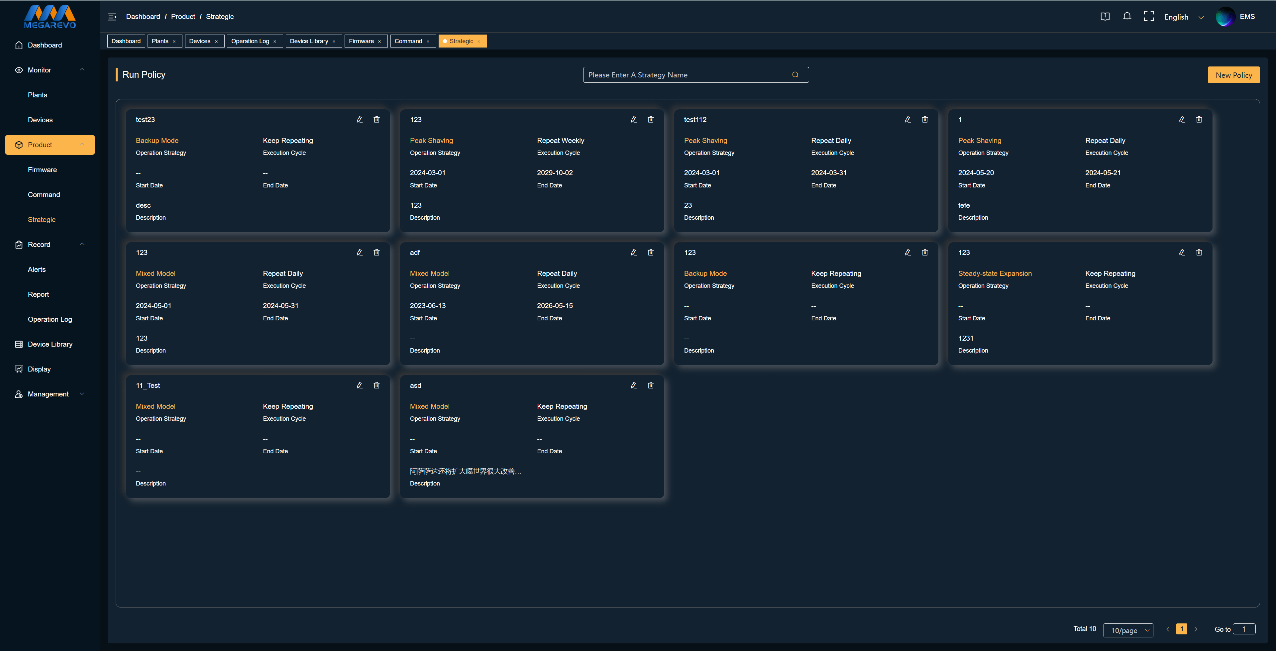Switch to the Dashboard tab
1276x651 pixels.
coord(126,41)
